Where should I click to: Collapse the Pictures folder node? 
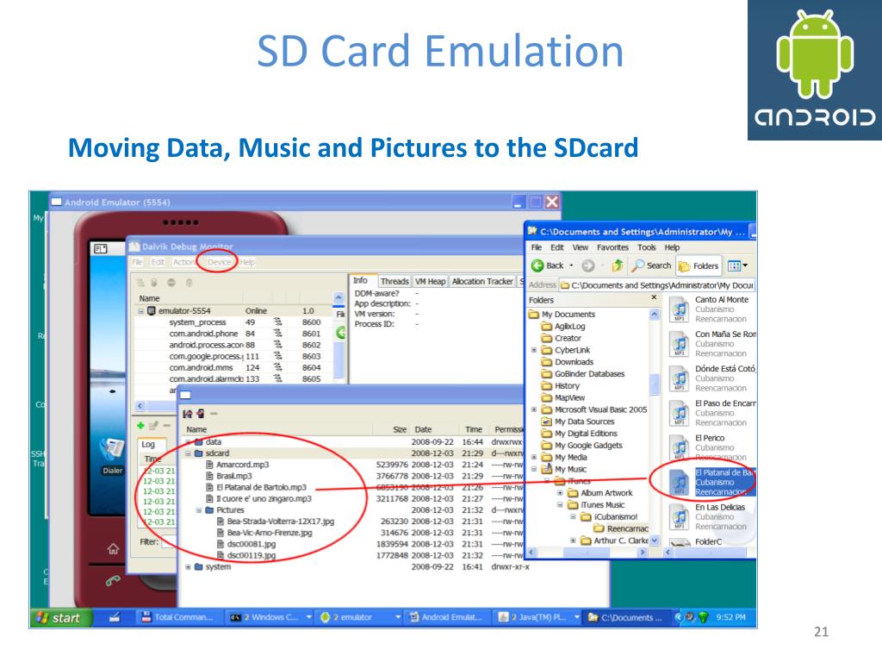[x=199, y=510]
